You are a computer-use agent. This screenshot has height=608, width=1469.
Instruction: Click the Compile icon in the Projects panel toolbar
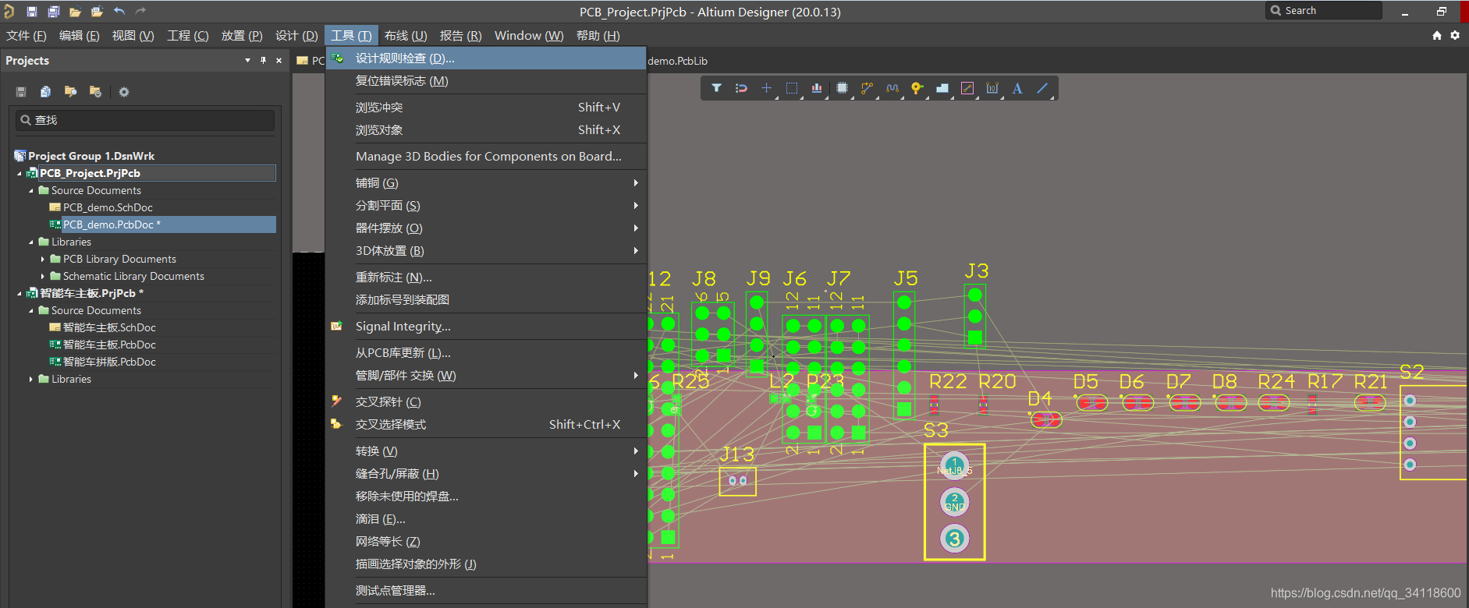click(46, 92)
